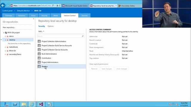Click New repository... link
The image size is (191, 107).
coord(9,27)
